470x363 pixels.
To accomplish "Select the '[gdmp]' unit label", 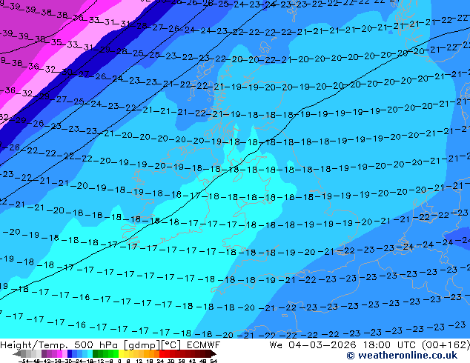I will [144, 345].
